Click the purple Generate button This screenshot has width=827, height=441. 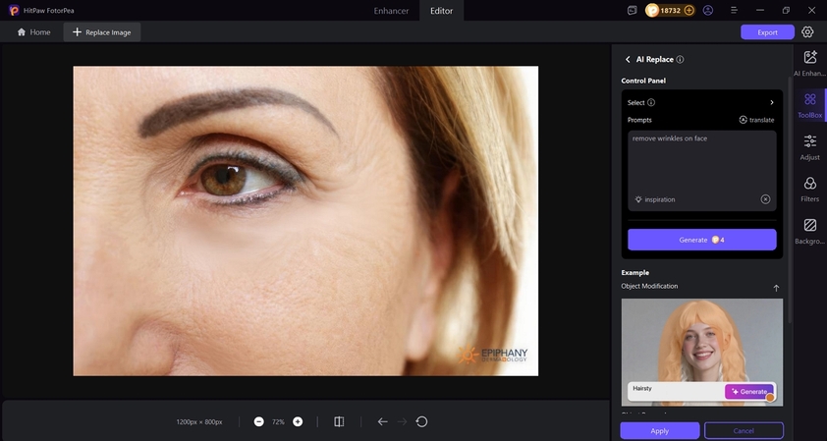click(x=701, y=240)
